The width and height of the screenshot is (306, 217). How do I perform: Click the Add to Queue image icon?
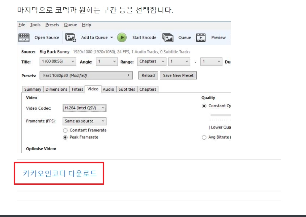pos(71,38)
